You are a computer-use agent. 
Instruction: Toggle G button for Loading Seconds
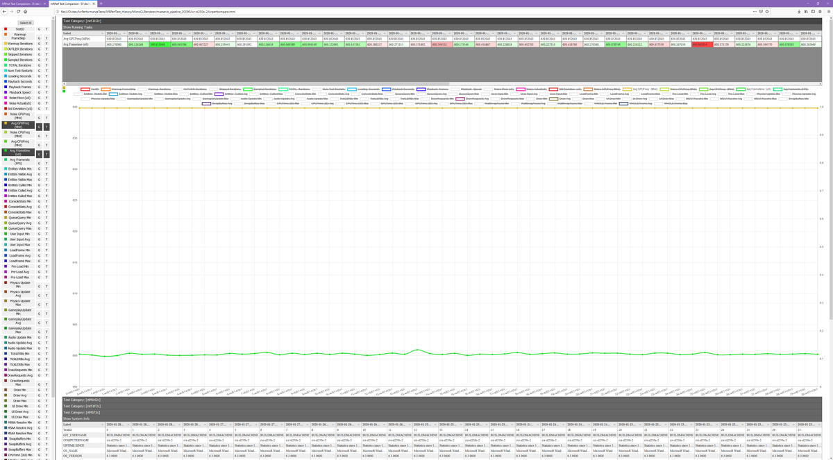click(39, 76)
